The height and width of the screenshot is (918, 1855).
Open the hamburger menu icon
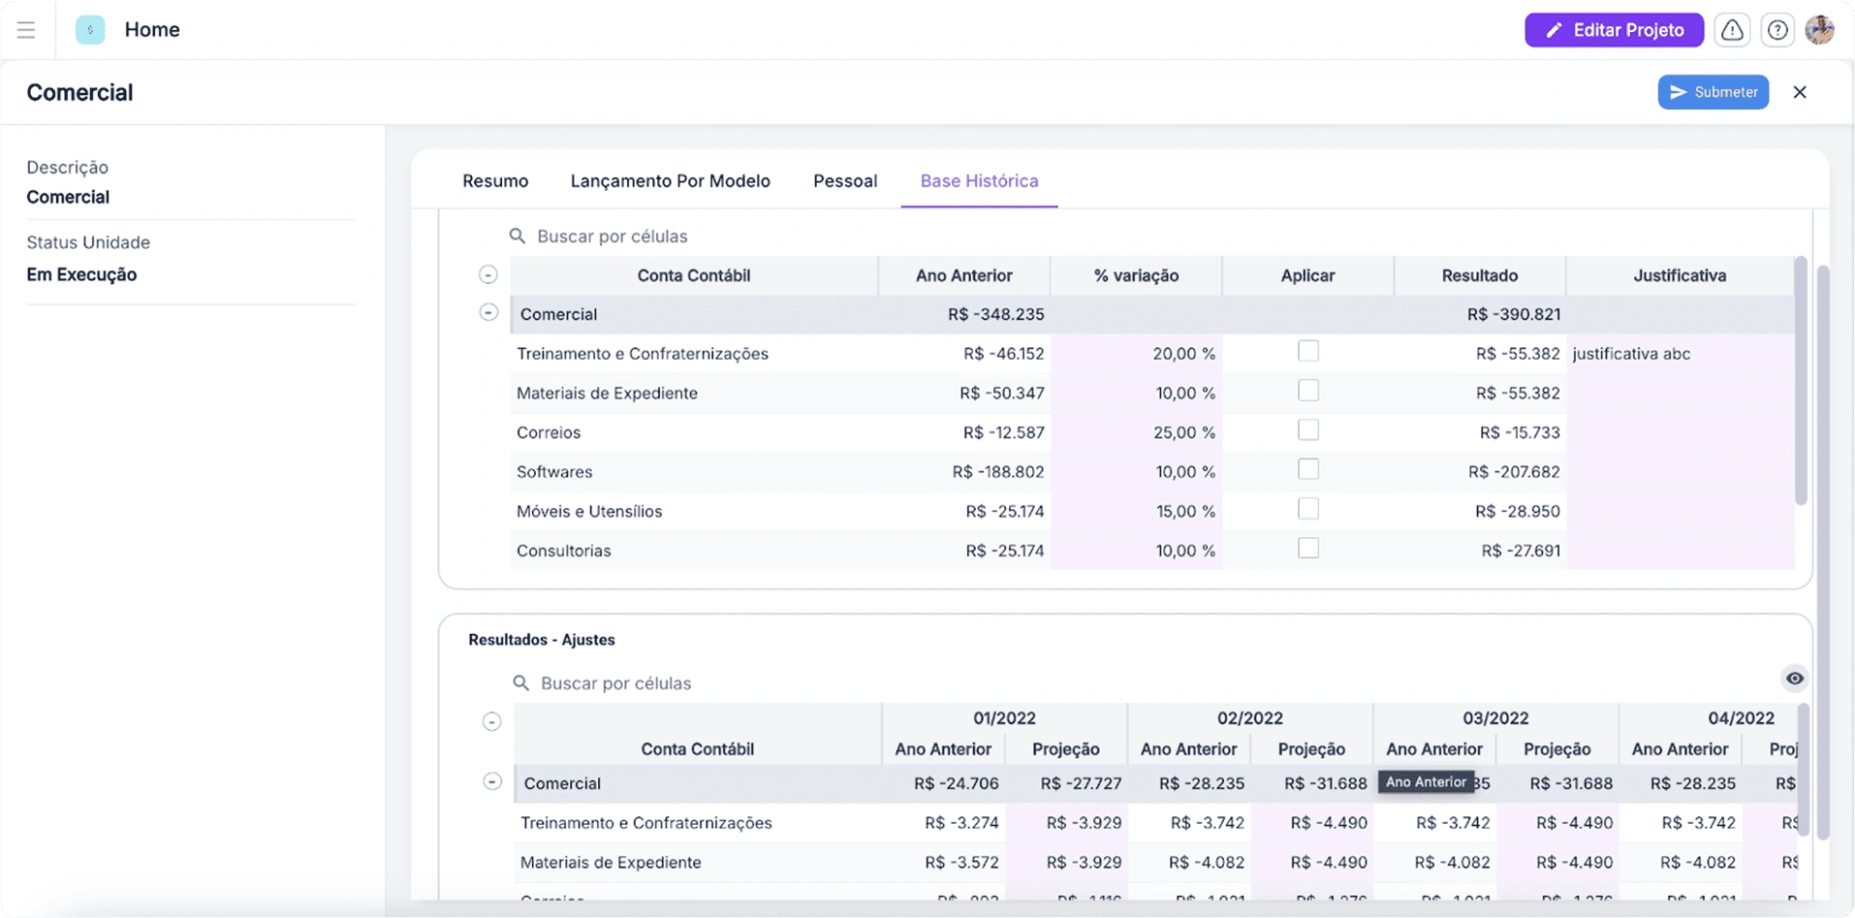pos(26,30)
